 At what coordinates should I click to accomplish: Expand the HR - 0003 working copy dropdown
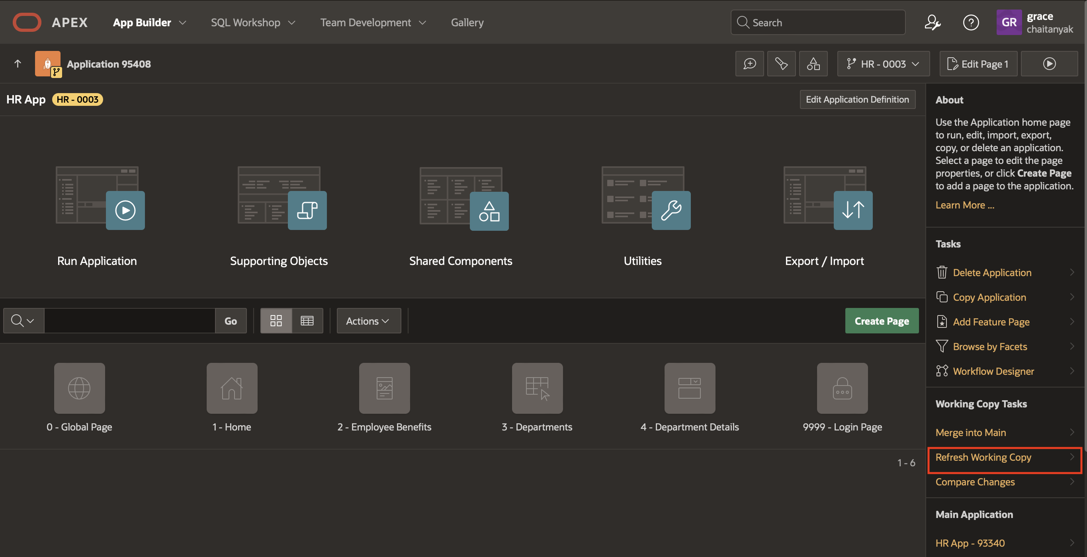coord(883,64)
